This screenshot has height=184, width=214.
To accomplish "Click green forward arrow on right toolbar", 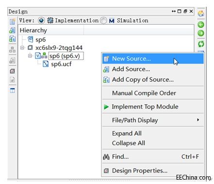I will tap(201, 33).
